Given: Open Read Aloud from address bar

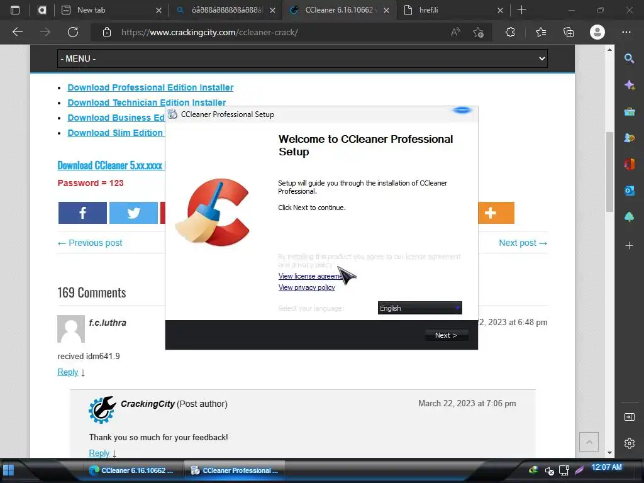Looking at the screenshot, I should (455, 32).
